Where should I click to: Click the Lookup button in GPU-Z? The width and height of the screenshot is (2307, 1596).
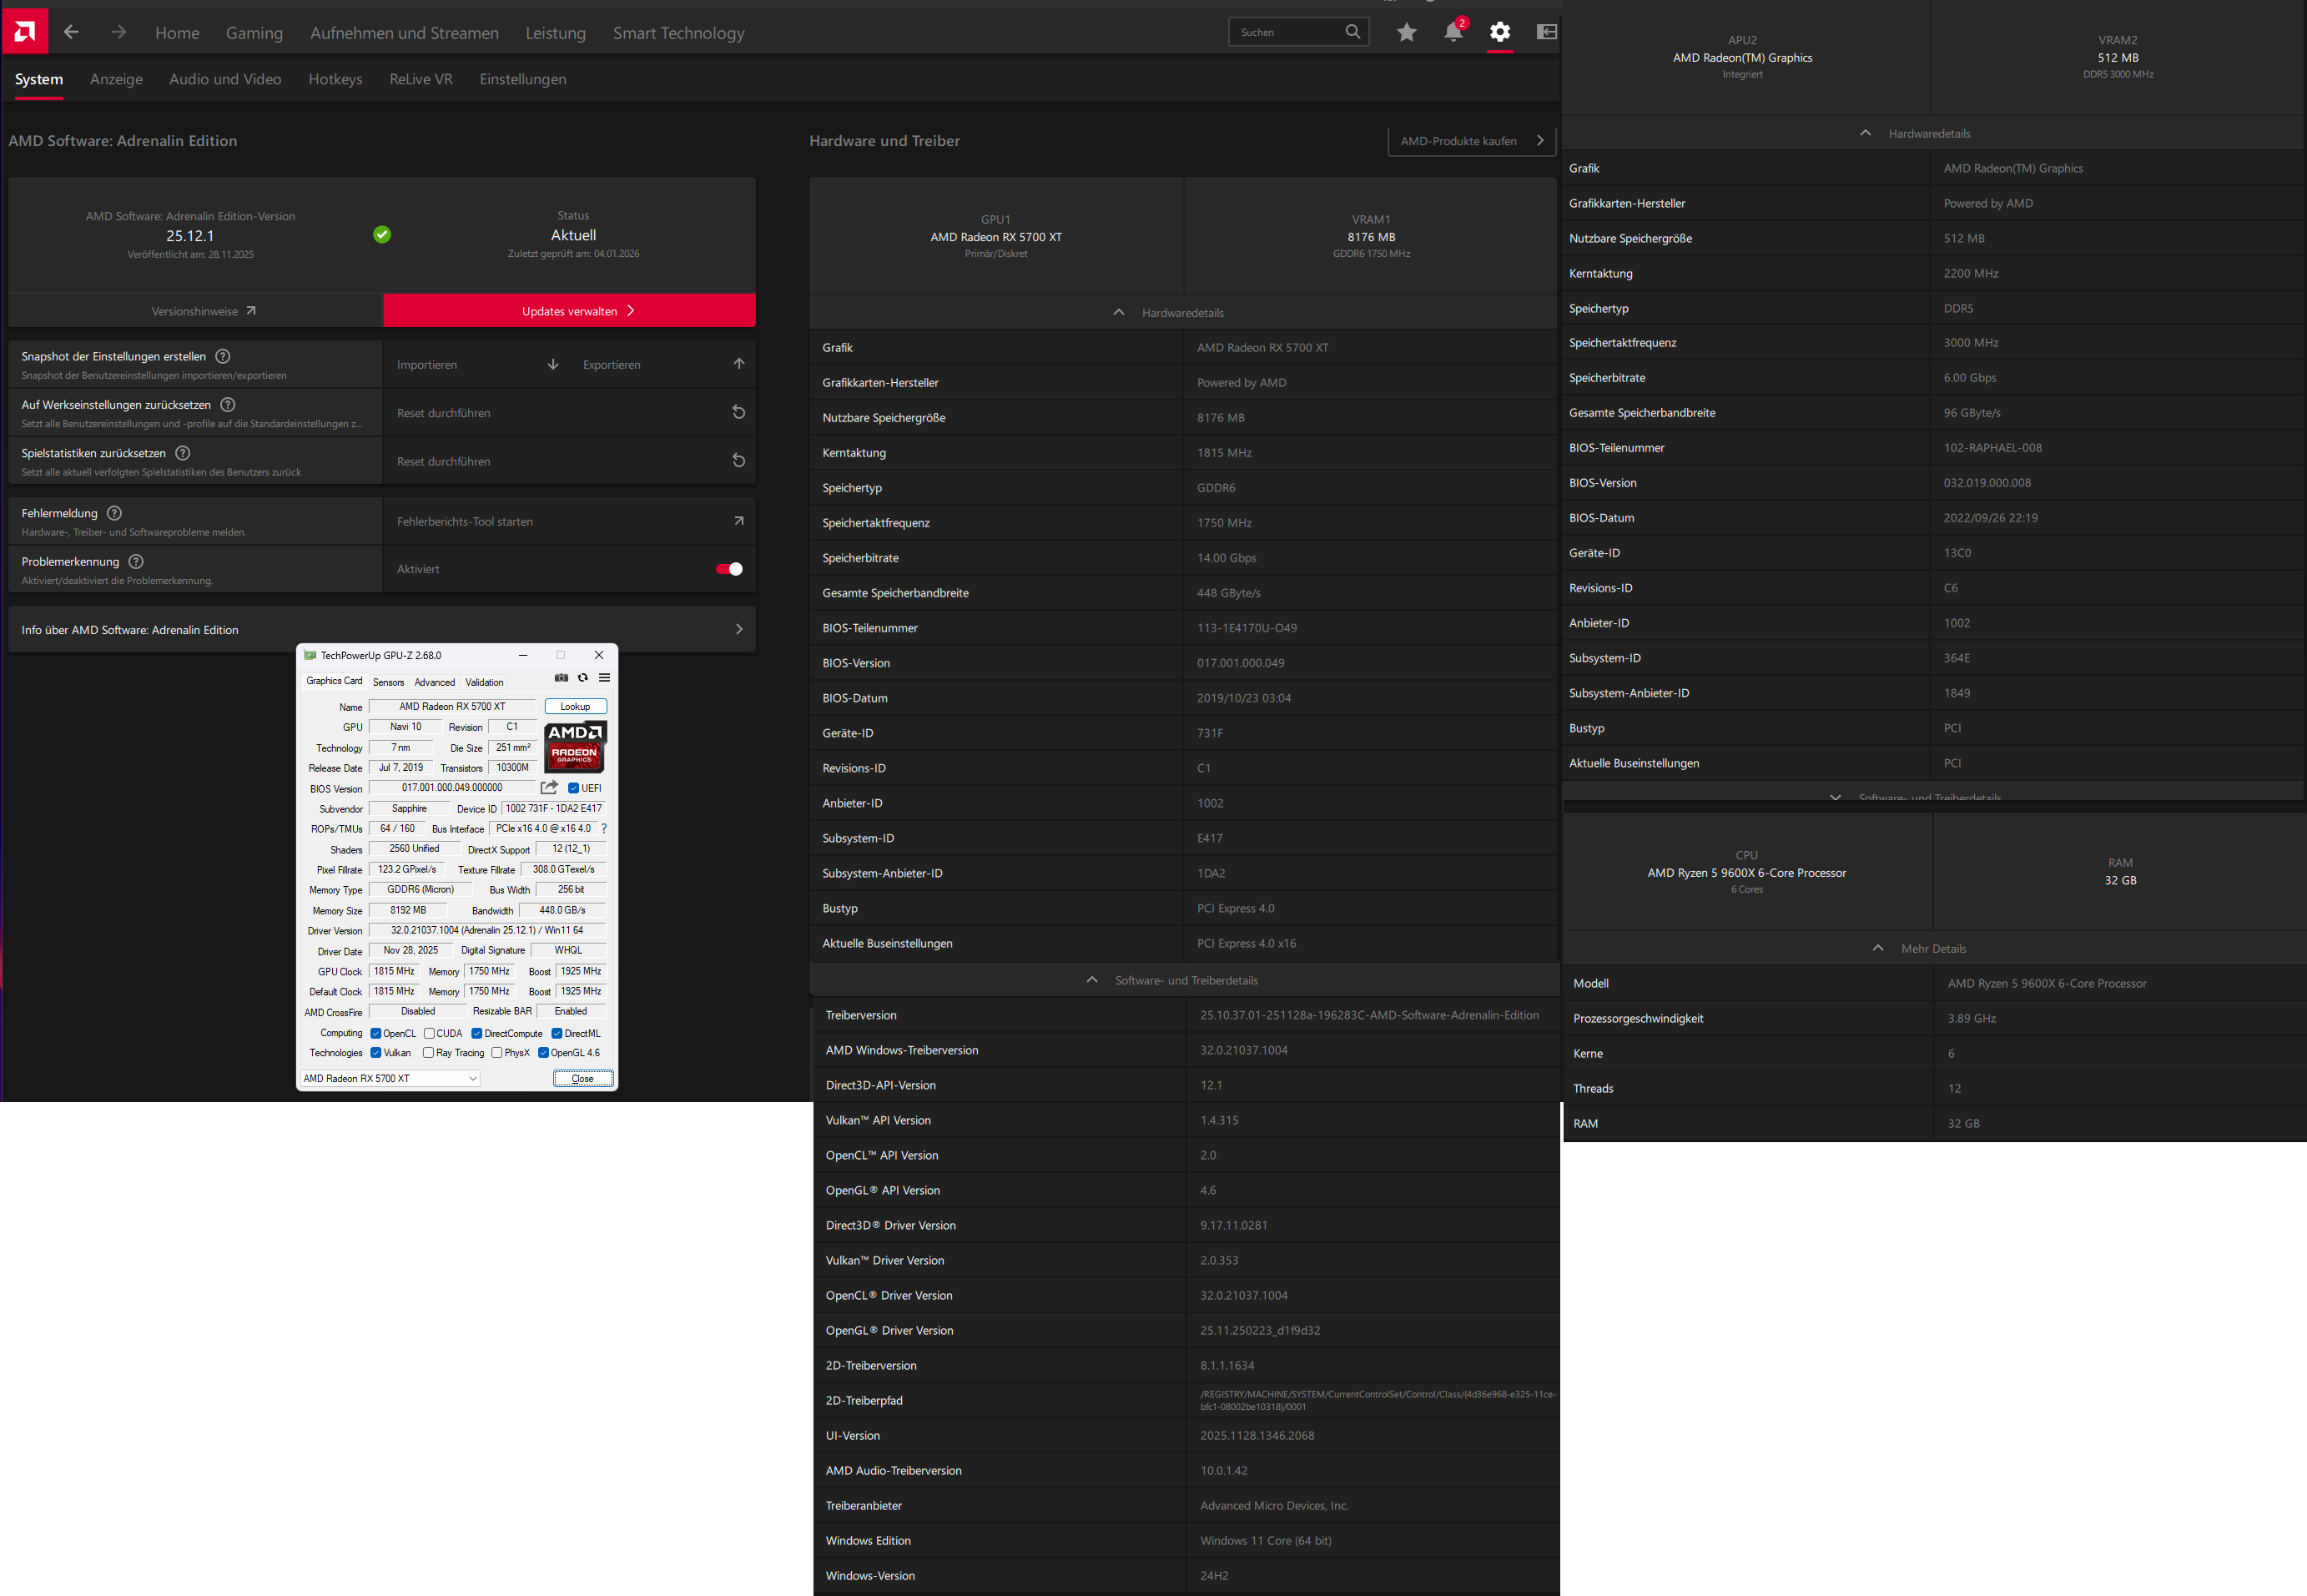point(575,707)
